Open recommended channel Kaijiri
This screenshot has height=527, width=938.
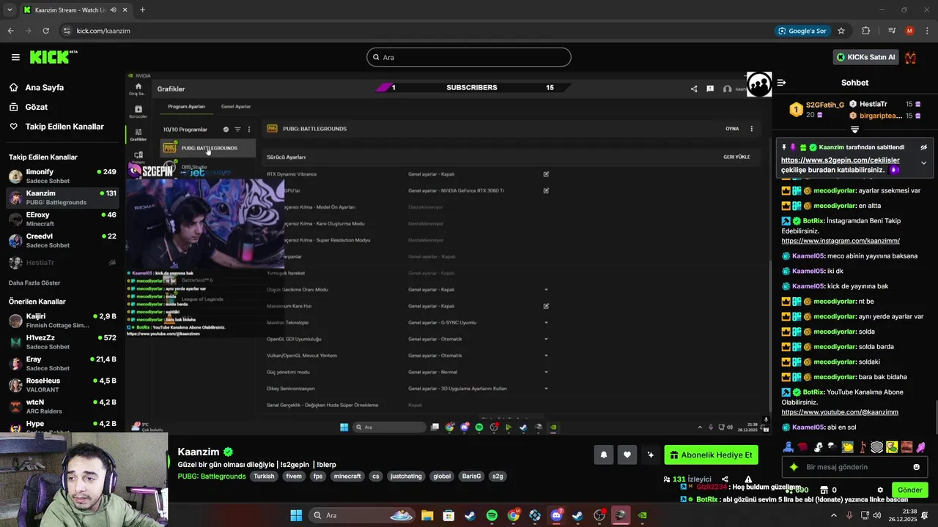coord(62,321)
